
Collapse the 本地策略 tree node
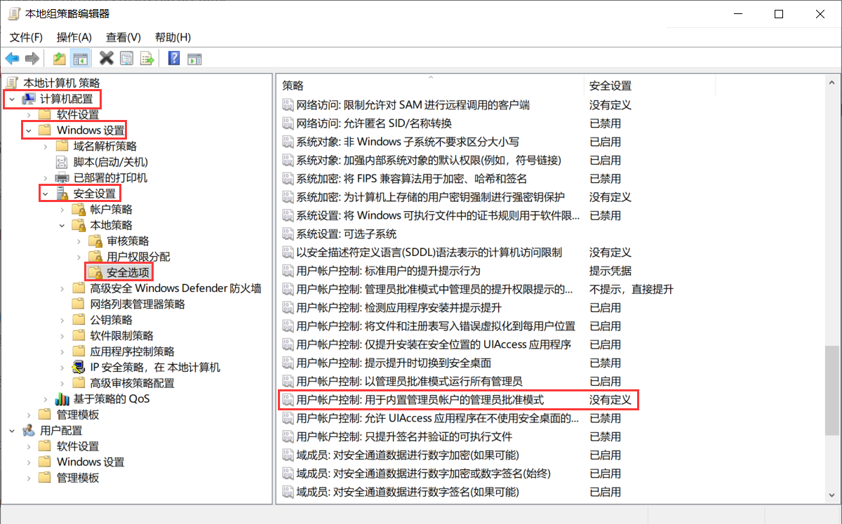coord(62,225)
